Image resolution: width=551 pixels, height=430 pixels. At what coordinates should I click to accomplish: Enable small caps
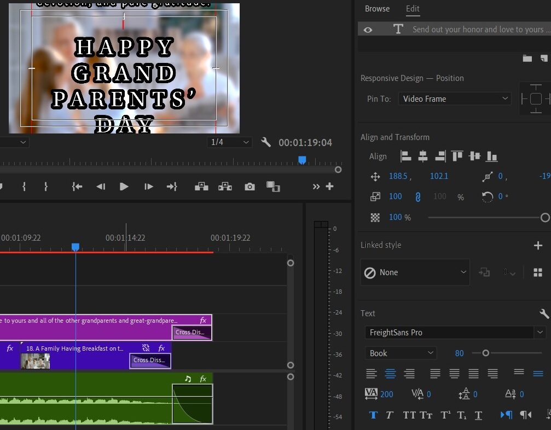point(426,415)
